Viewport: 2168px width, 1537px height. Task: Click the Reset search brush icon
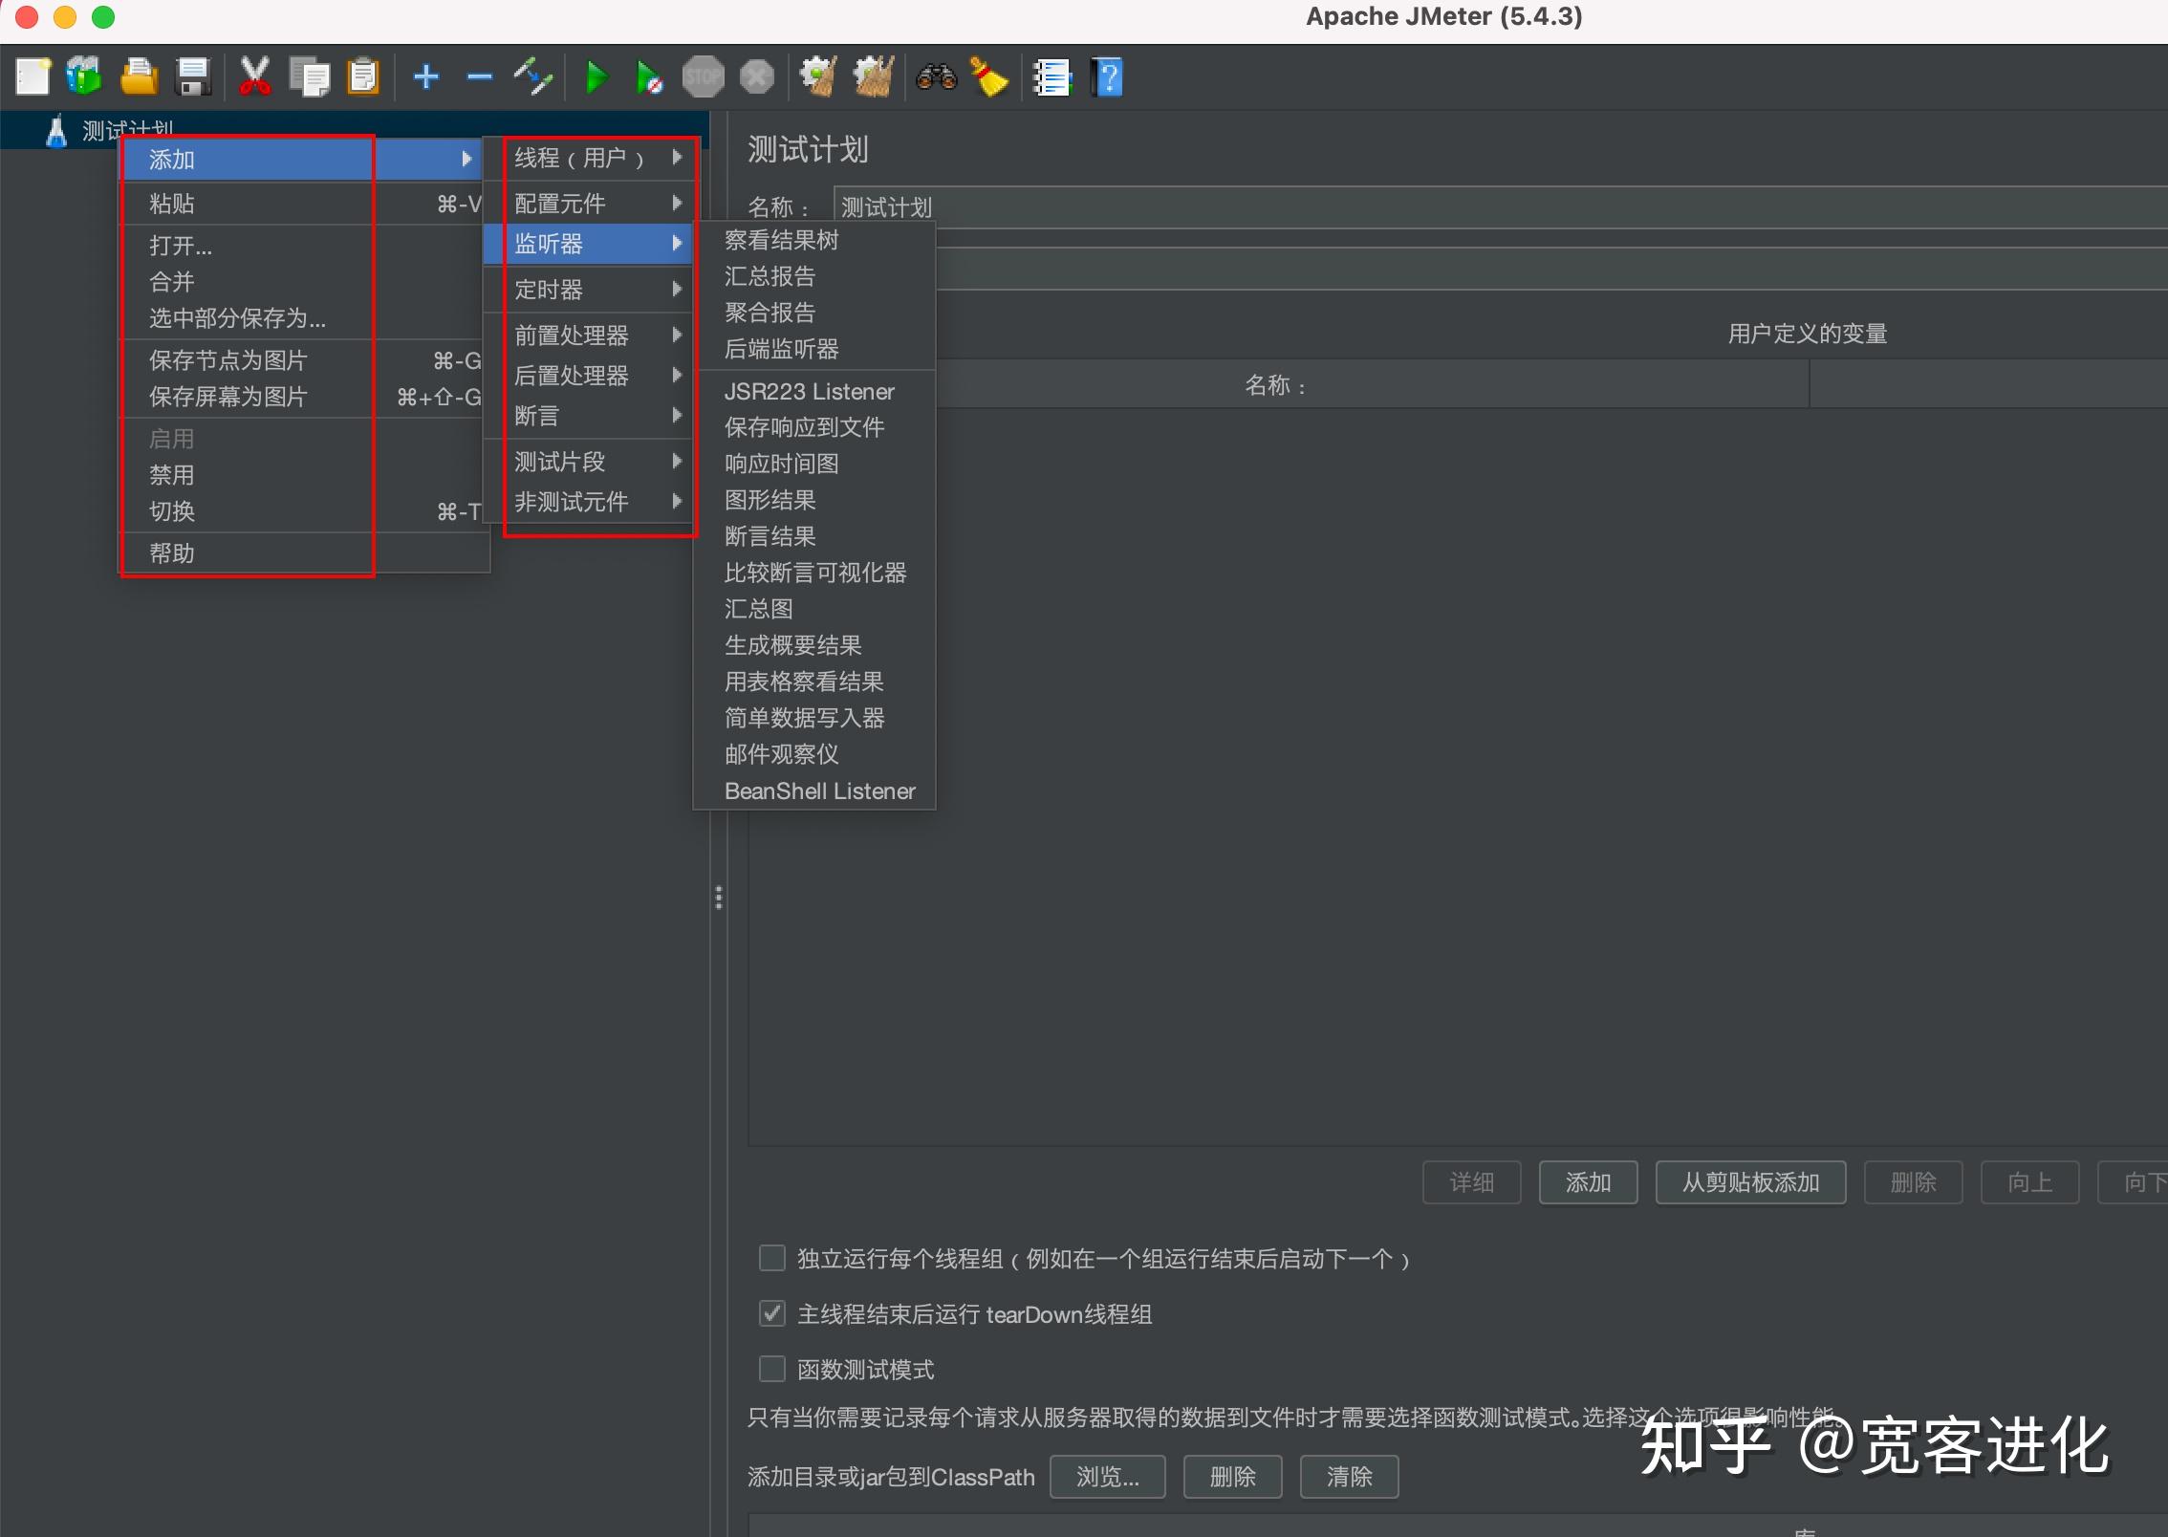[989, 77]
